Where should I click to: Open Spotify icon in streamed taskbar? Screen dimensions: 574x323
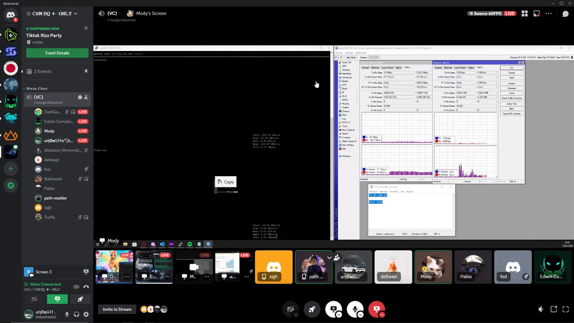pos(190,244)
